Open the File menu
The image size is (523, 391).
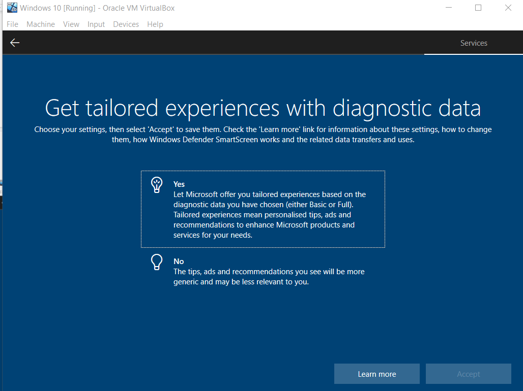pyautogui.click(x=12, y=24)
